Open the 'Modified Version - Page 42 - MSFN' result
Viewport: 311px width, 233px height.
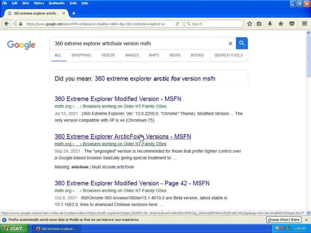pyautogui.click(x=132, y=183)
